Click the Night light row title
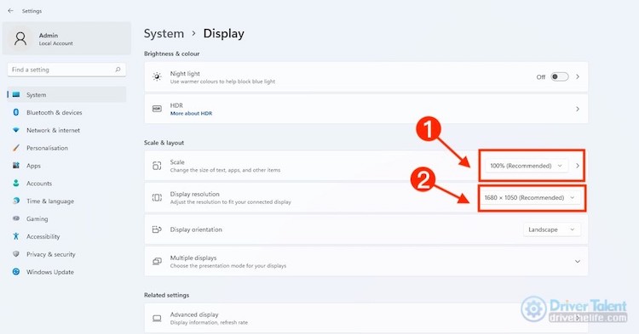The image size is (639, 334). point(185,74)
